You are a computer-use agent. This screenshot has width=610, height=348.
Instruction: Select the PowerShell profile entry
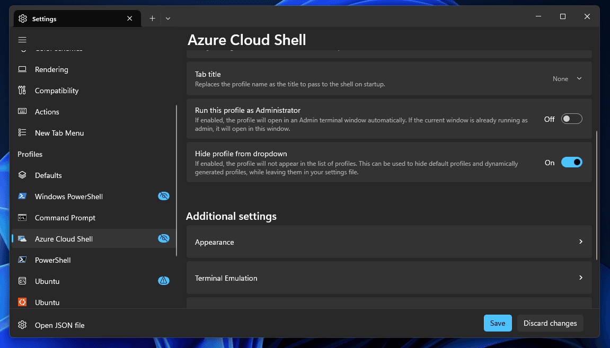[93, 260]
